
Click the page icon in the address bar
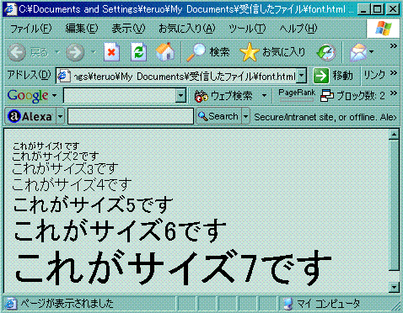tap(64, 76)
